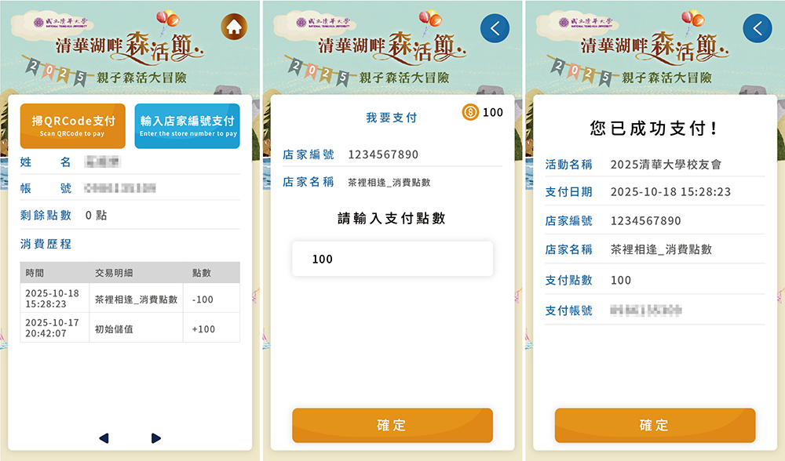Click NTHU logo on first screen
The width and height of the screenshot is (785, 461).
click(60, 22)
